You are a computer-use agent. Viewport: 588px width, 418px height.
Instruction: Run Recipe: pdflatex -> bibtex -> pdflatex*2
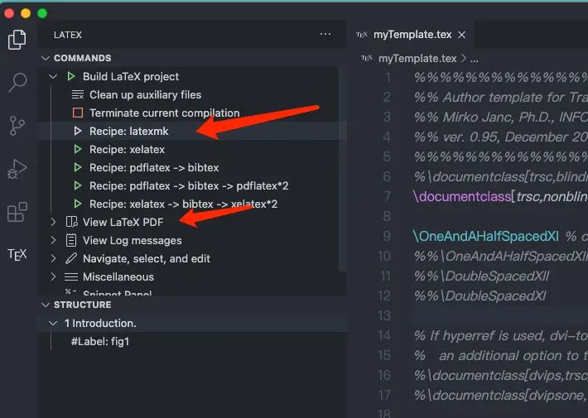[x=189, y=185]
